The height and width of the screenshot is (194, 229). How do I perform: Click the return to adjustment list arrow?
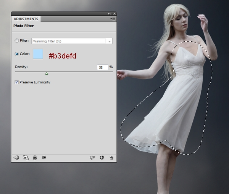click(x=16, y=157)
